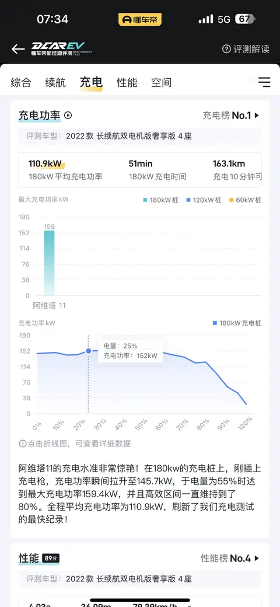Image resolution: width=280 pixels, height=607 pixels.
Task: Toggle the 180kW充电桩 line chart legend
Action: click(x=237, y=323)
